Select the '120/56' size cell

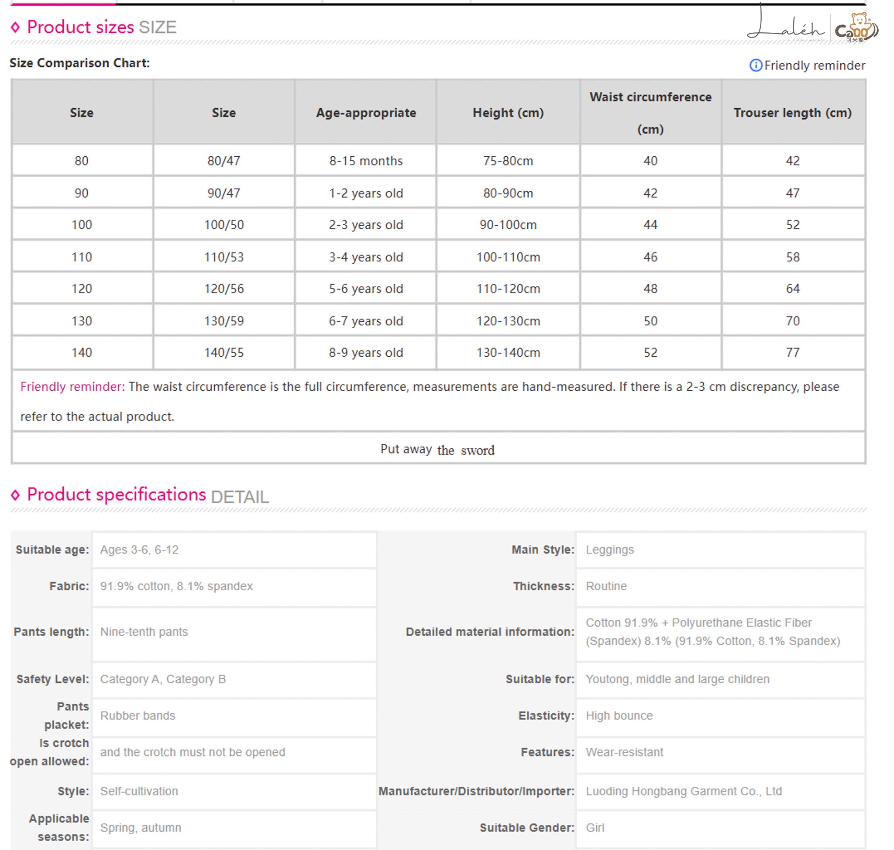coord(224,289)
